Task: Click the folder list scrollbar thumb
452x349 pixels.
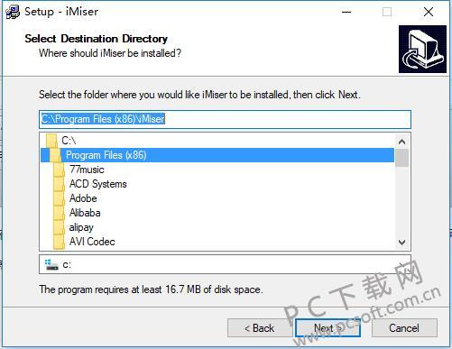Action: pyautogui.click(x=401, y=158)
